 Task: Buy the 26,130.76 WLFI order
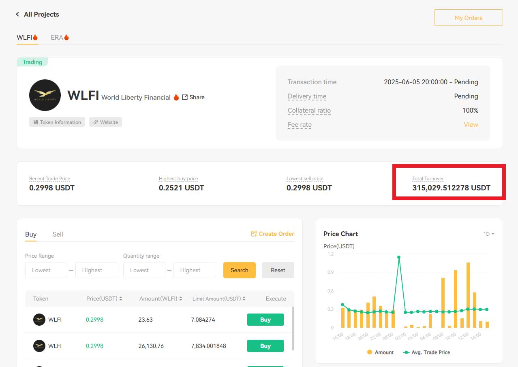[x=265, y=346]
